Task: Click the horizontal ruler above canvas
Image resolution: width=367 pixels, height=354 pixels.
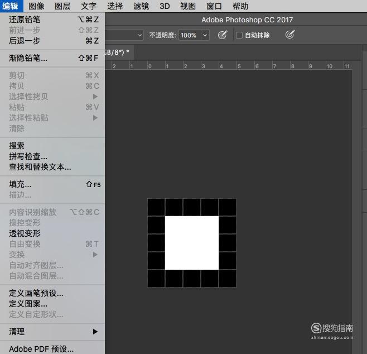Action: [x=229, y=65]
